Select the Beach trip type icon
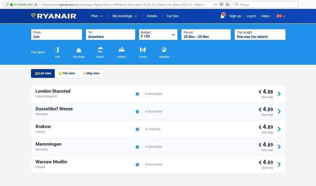The image size is (316, 186). click(100, 50)
